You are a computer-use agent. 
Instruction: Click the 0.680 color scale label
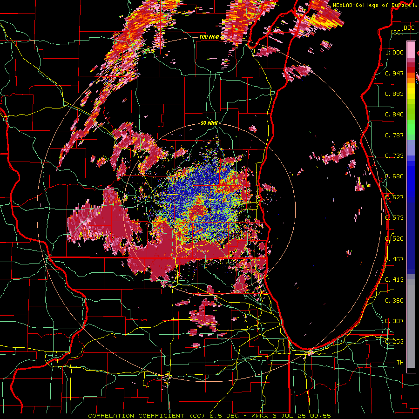(x=394, y=176)
